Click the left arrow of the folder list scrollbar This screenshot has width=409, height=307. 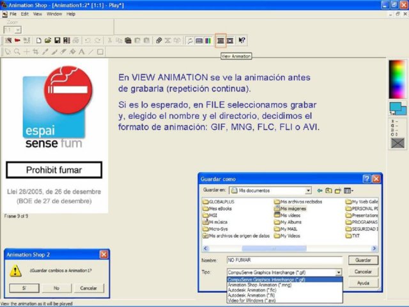coord(206,248)
